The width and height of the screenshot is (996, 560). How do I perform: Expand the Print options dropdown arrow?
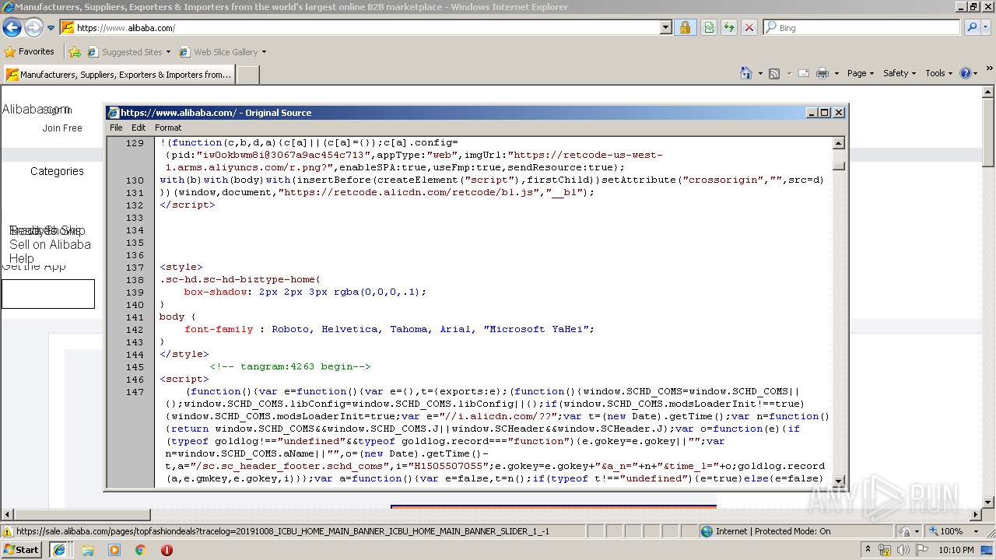pyautogui.click(x=836, y=73)
